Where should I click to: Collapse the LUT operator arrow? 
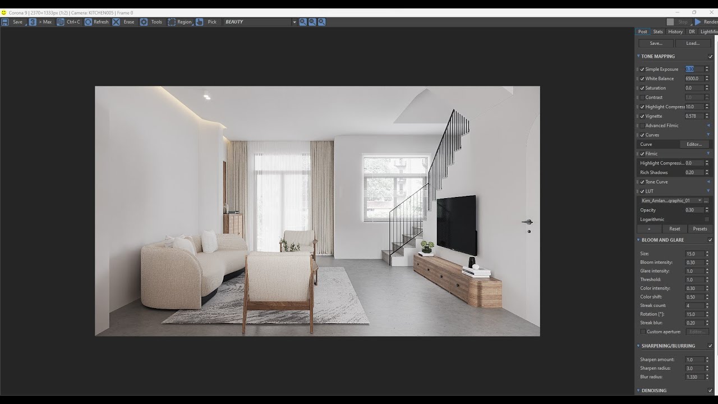(x=708, y=191)
